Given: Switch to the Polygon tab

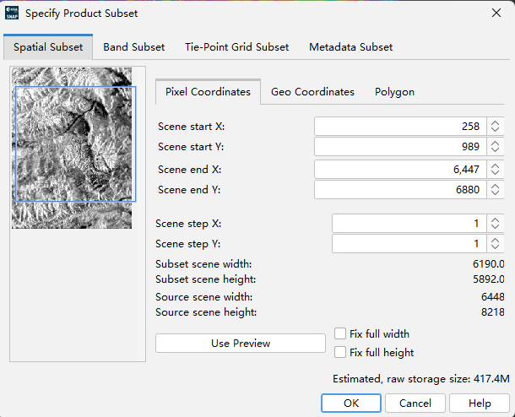Looking at the screenshot, I should point(394,92).
